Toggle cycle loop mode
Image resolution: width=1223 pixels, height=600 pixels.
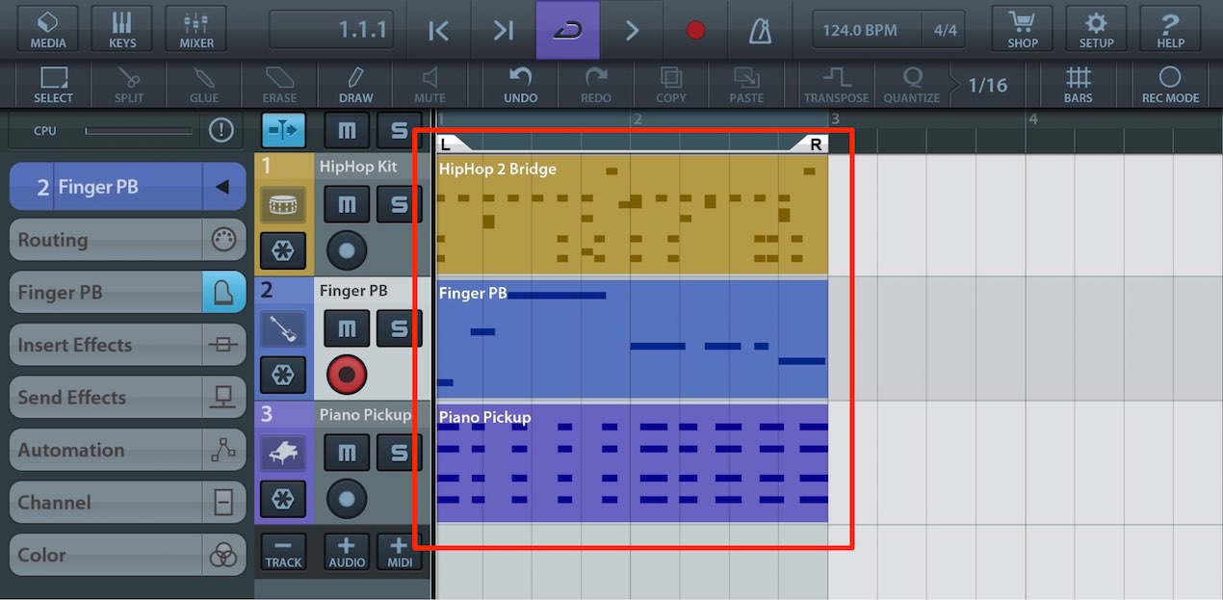567,31
